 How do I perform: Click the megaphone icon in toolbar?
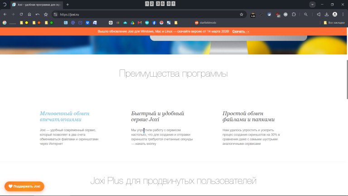pos(319,15)
